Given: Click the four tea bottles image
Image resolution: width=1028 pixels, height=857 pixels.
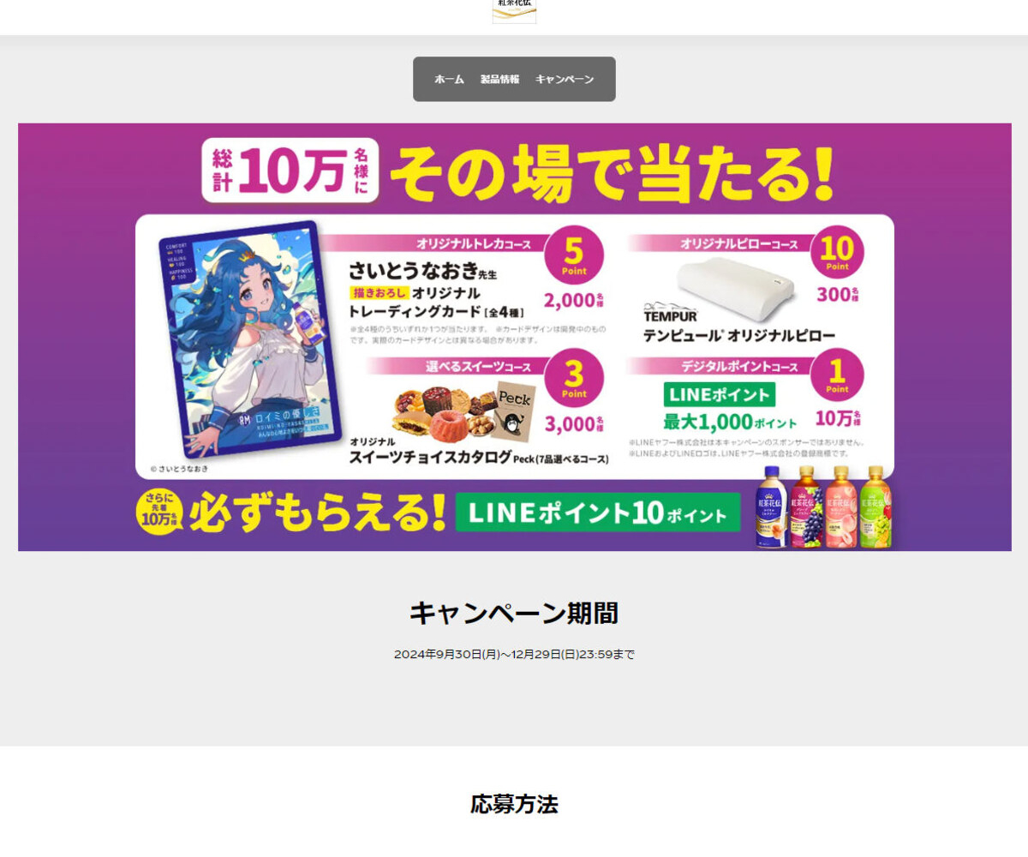Looking at the screenshot, I should (828, 506).
